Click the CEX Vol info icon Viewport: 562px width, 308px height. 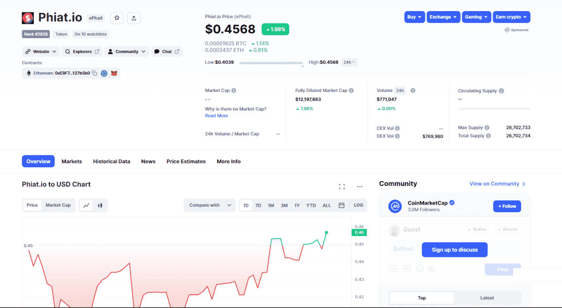coord(397,128)
